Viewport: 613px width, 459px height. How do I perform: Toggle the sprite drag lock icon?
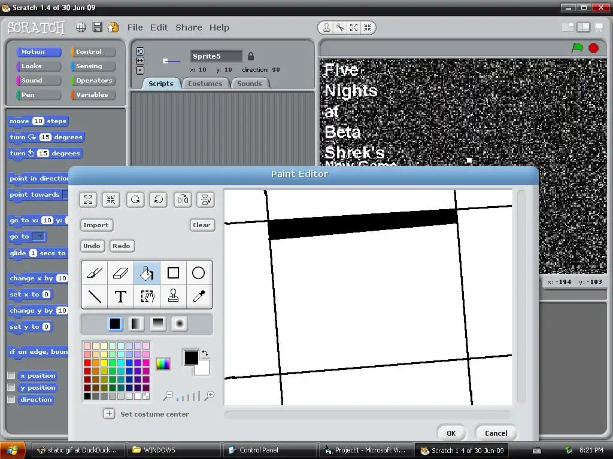click(251, 56)
